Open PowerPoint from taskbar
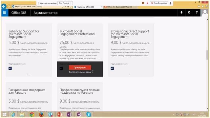The width and height of the screenshot is (210, 118). click(60, 114)
